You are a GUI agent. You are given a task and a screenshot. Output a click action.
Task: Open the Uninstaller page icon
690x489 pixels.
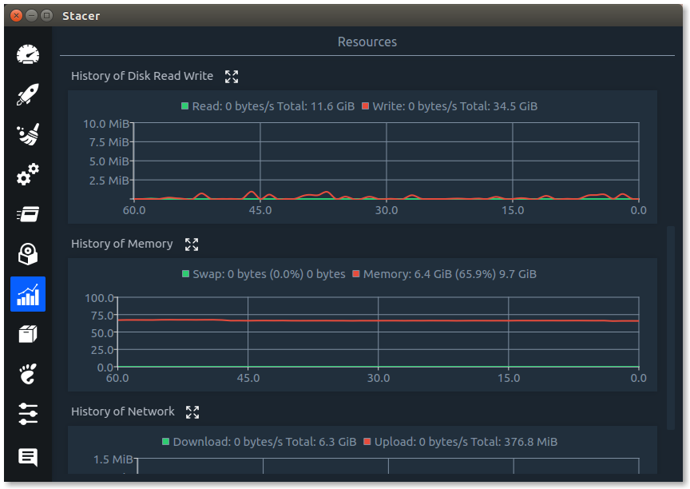coord(28,254)
